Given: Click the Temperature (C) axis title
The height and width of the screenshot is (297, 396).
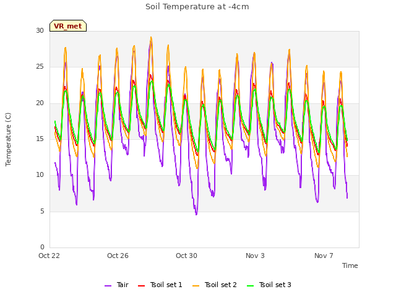Looking at the screenshot, I should click(8, 139).
